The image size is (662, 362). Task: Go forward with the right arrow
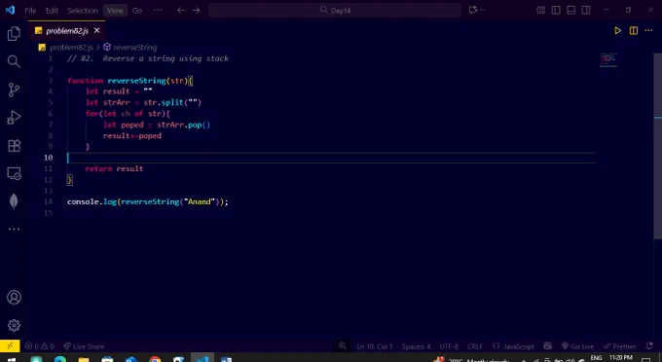point(197,10)
